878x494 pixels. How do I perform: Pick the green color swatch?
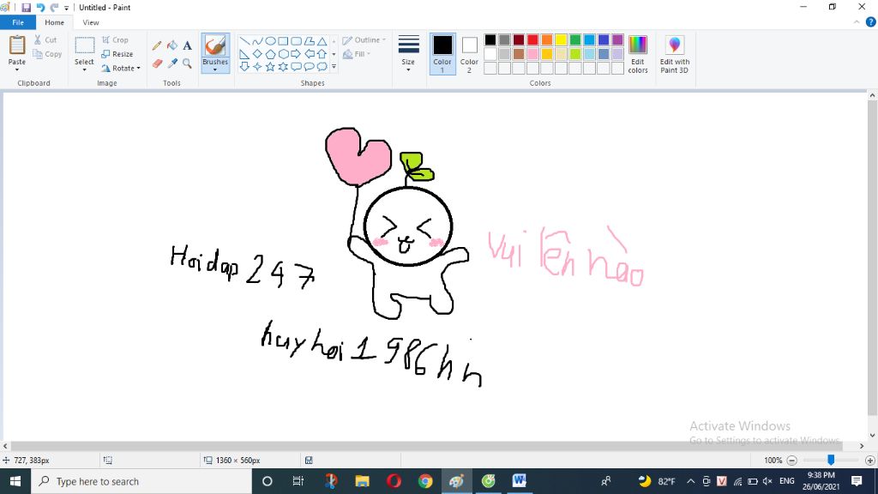(x=575, y=39)
